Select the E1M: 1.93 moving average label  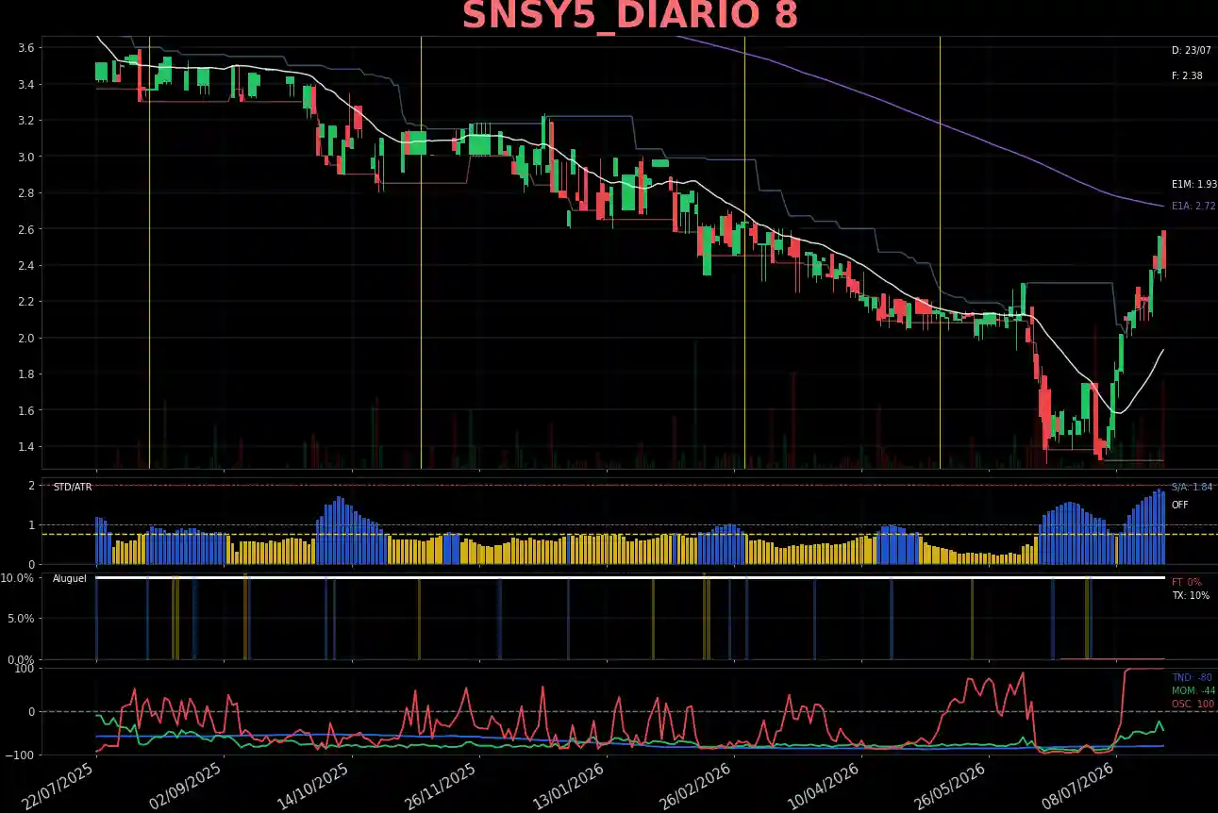click(x=1193, y=185)
